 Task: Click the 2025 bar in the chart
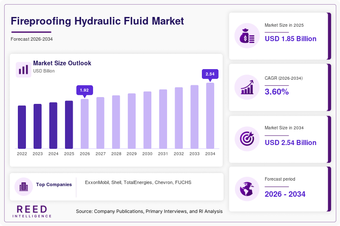69,125
